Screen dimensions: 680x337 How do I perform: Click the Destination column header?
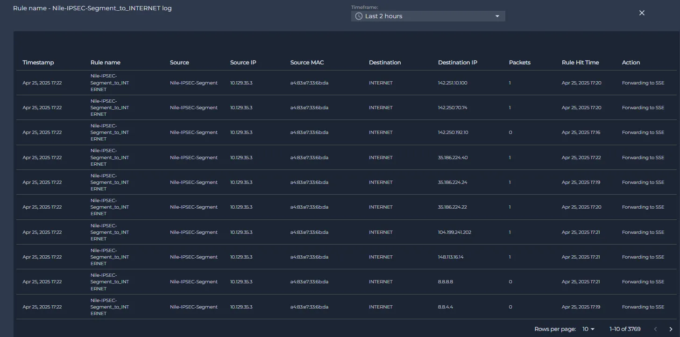[x=385, y=63]
